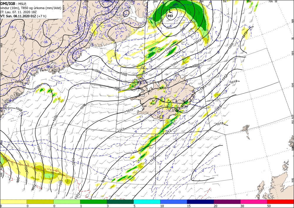Viewport: 294px width, 208px height.
Task: Choose the navy 15 mm legend swatch
Action: (201, 202)
